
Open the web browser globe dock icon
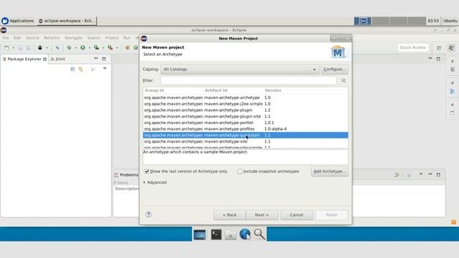point(245,234)
